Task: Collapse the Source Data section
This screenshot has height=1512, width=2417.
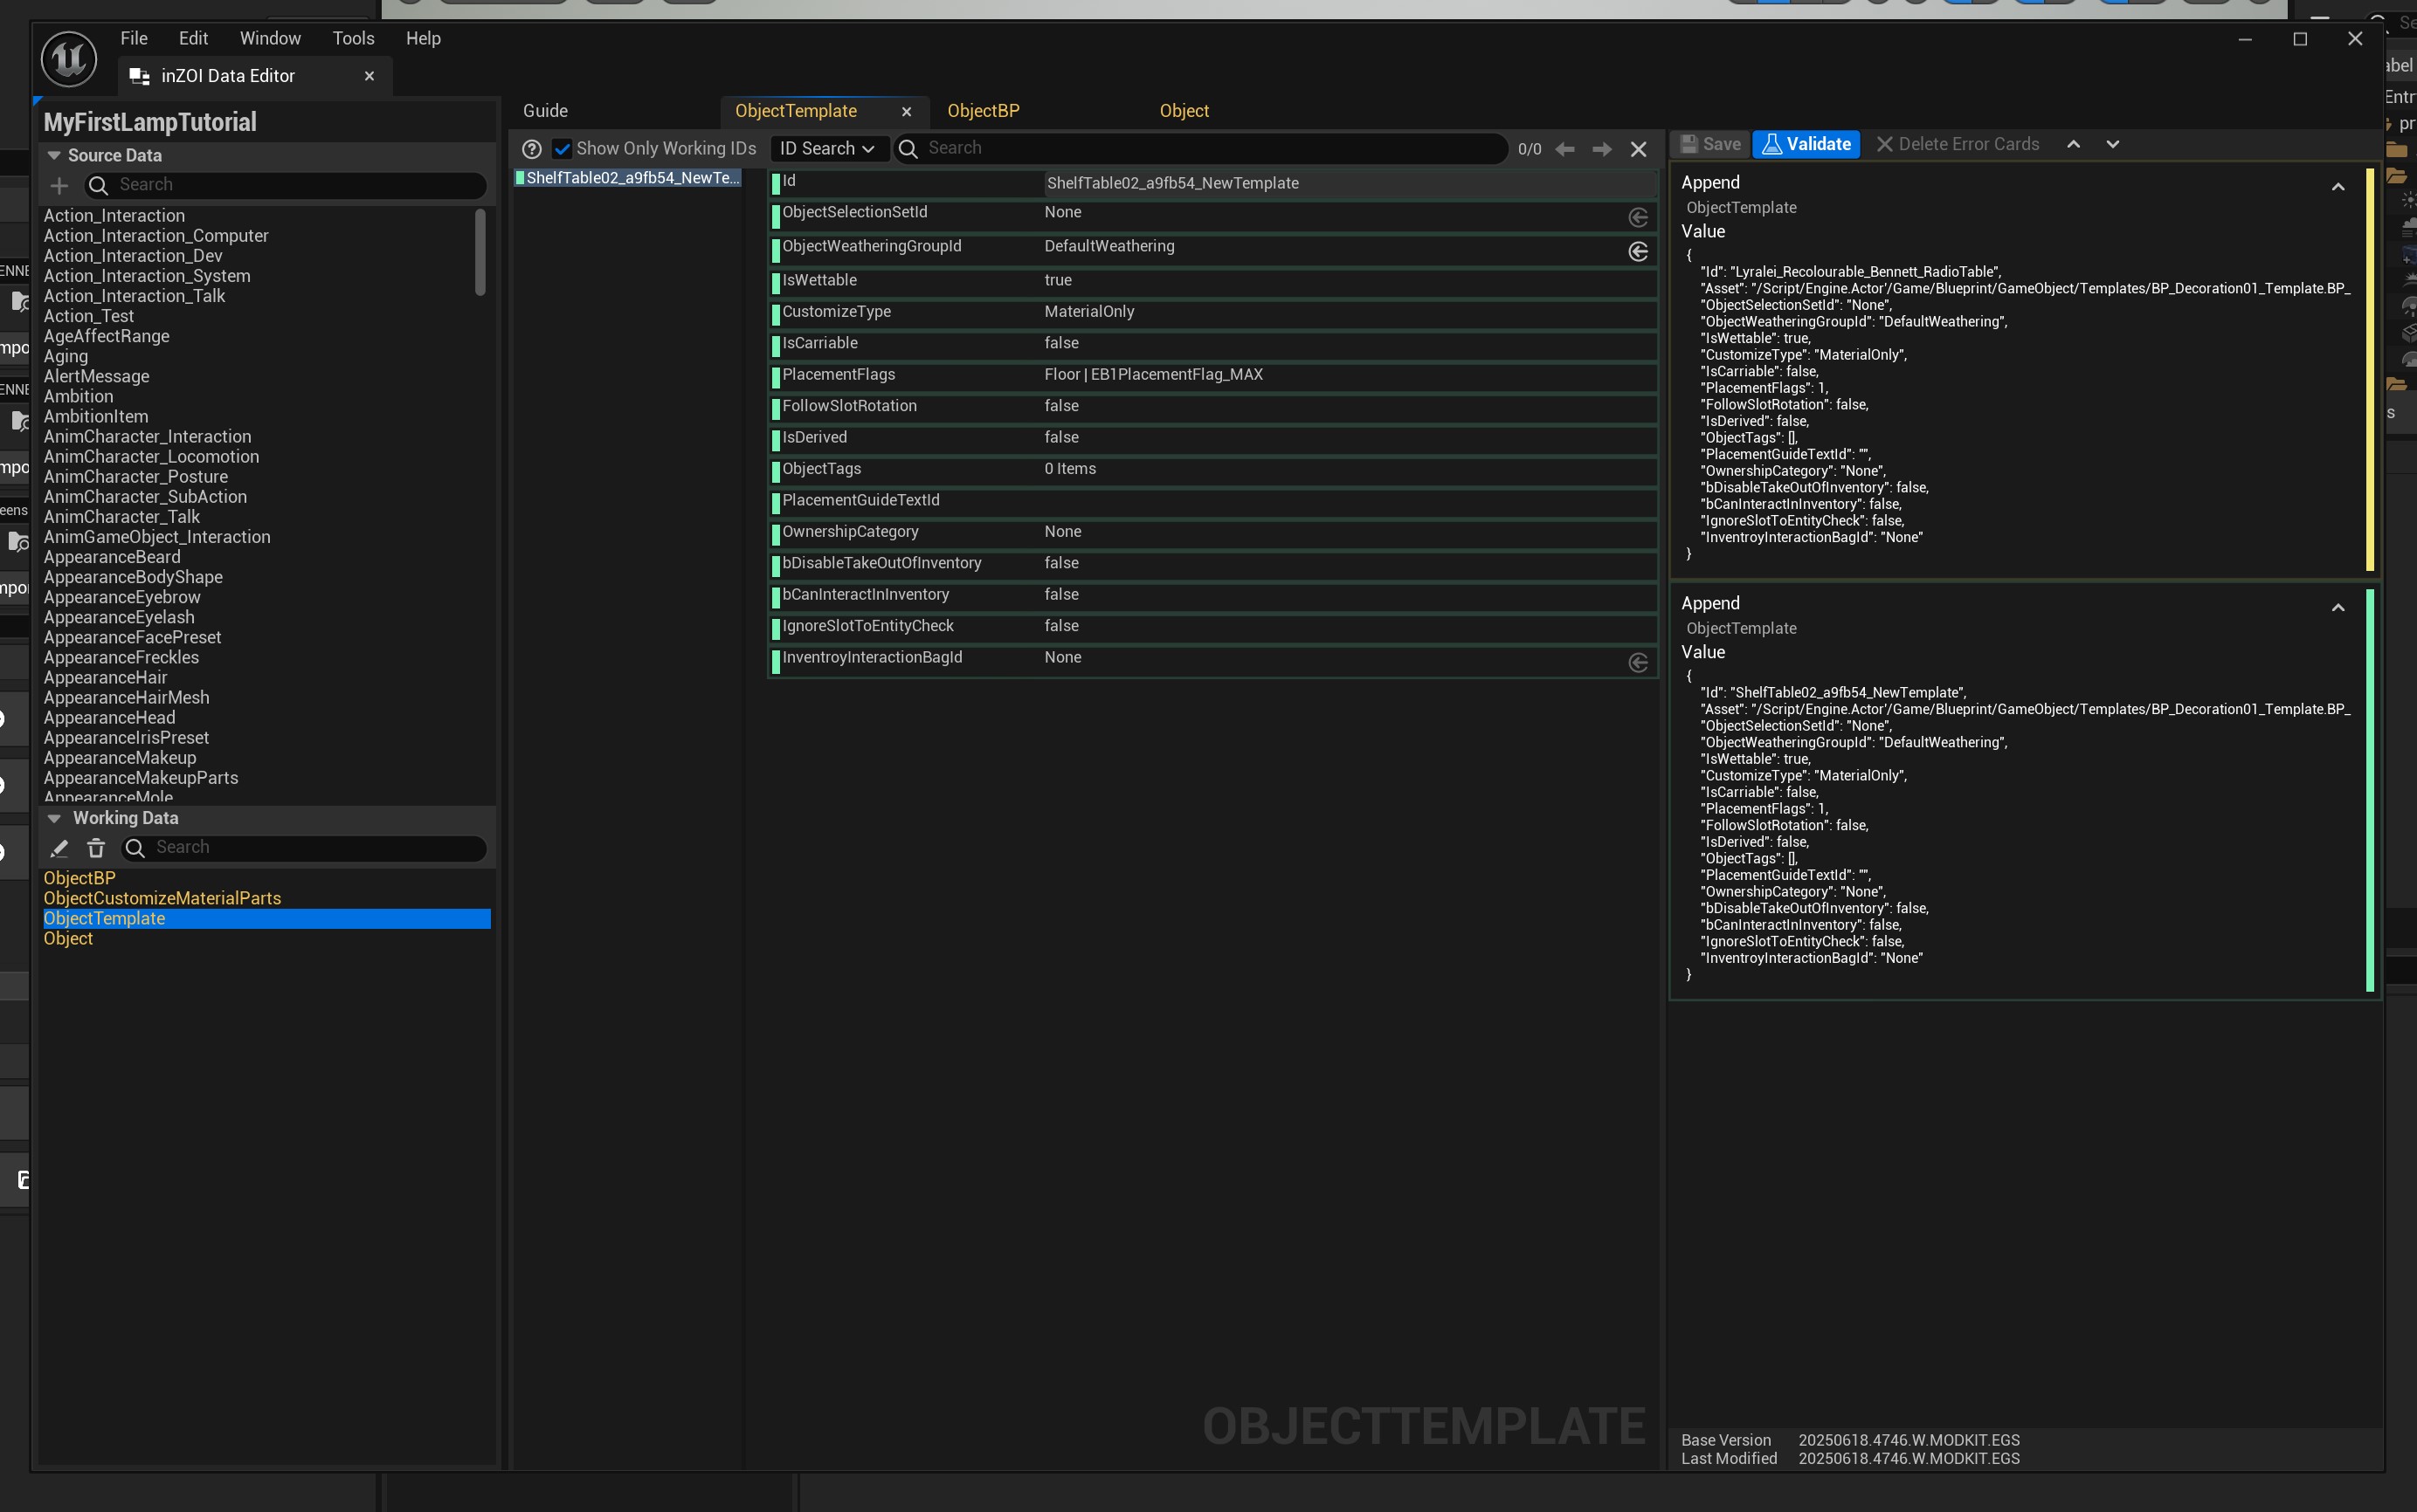Action: tap(54, 155)
